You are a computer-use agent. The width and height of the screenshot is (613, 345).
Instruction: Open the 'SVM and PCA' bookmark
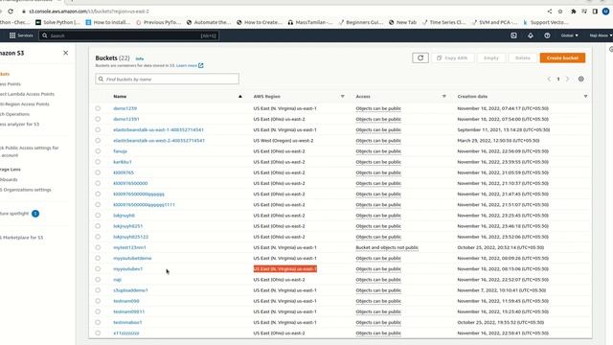pos(494,22)
